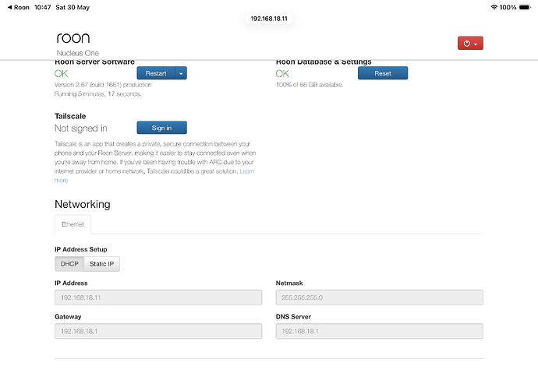Click the IP Address field 192.168.18.11

pyautogui.click(x=158, y=297)
